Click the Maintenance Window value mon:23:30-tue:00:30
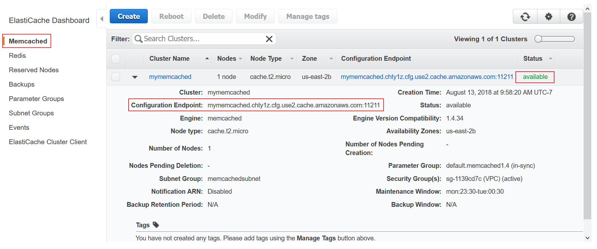The image size is (597, 249). tap(475, 191)
